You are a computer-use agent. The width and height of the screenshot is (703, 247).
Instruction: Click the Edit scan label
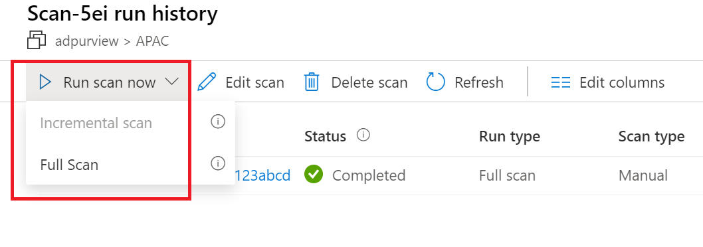(254, 83)
